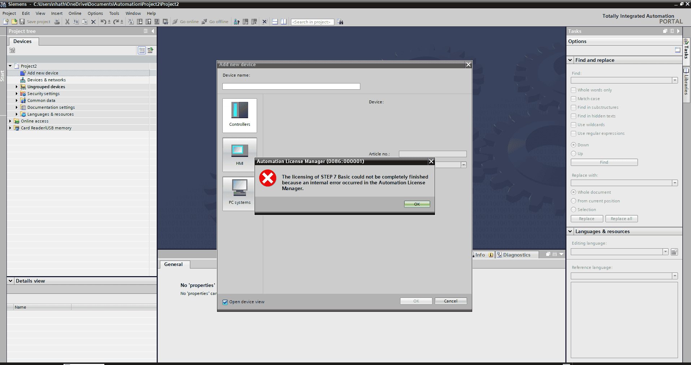This screenshot has width=691, height=365.
Task: Click Cancel in Add new device dialog
Action: (451, 301)
